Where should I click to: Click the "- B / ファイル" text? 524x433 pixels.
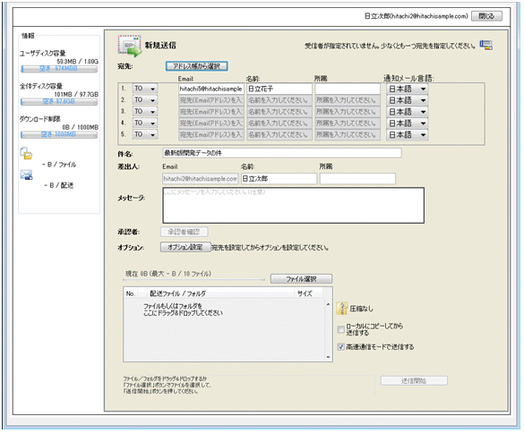(59, 165)
